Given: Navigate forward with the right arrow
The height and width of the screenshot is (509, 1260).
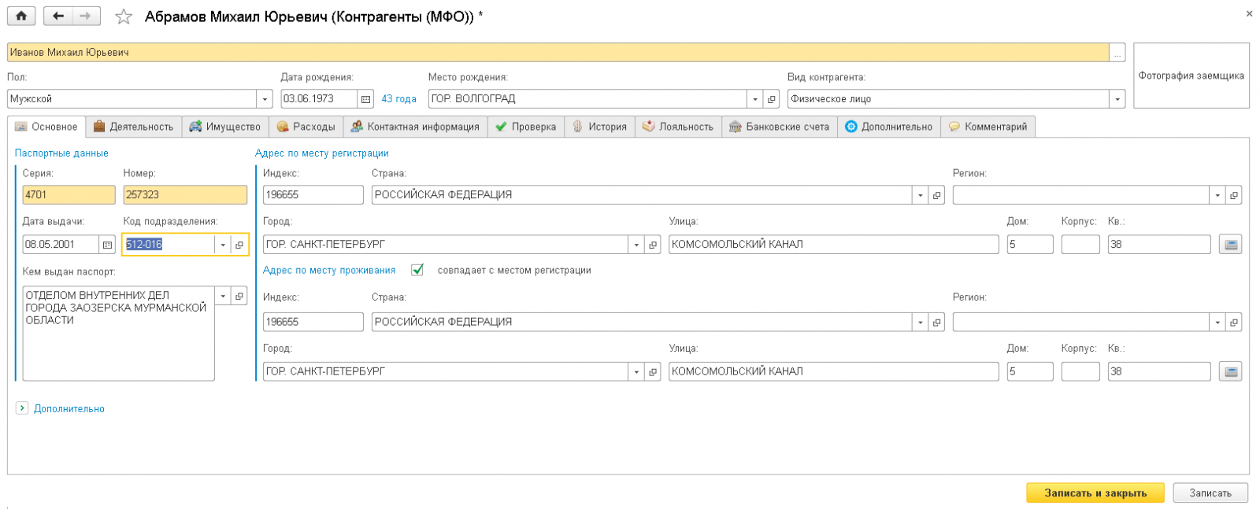Looking at the screenshot, I should (x=86, y=16).
